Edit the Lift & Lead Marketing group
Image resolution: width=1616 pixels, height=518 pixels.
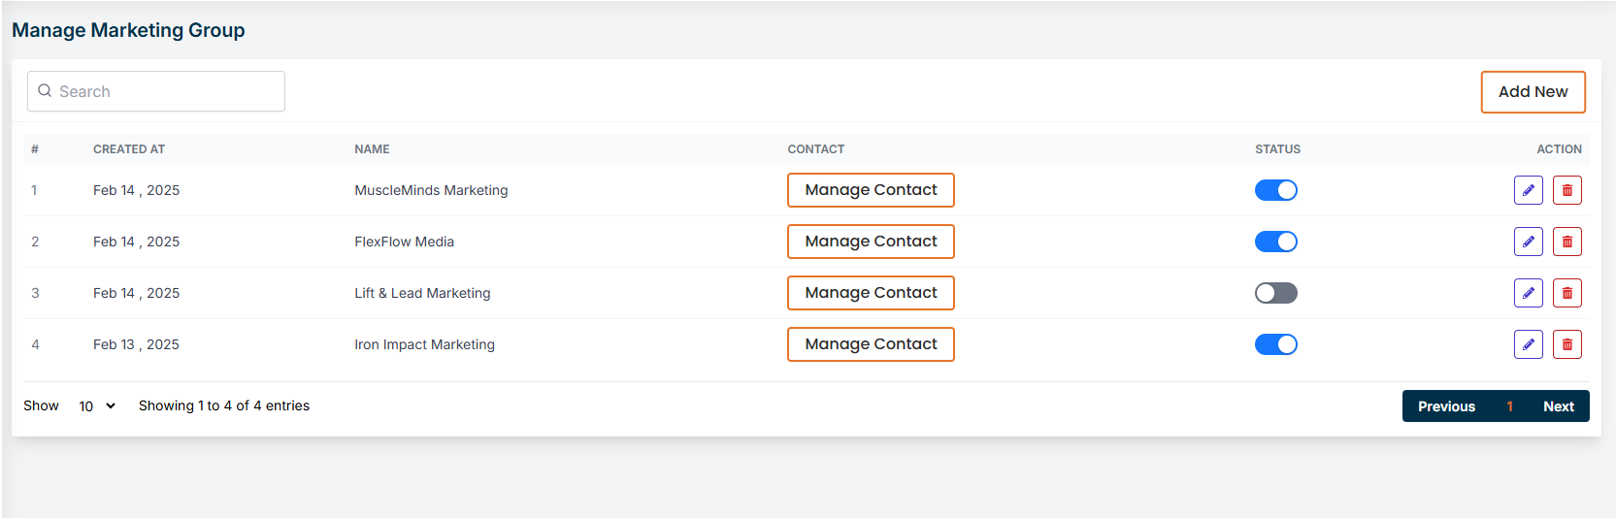(x=1528, y=293)
